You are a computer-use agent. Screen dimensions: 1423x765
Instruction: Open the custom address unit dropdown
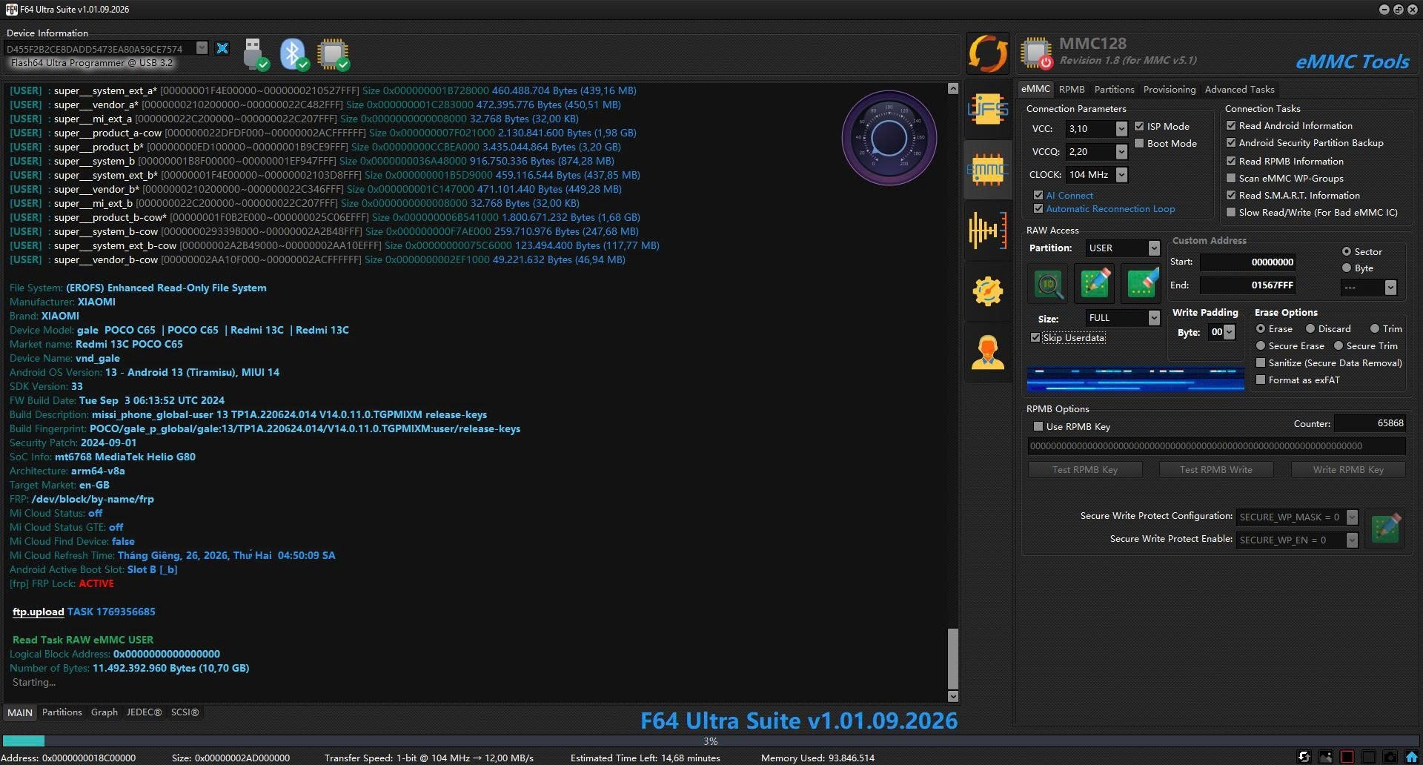[x=1390, y=287]
